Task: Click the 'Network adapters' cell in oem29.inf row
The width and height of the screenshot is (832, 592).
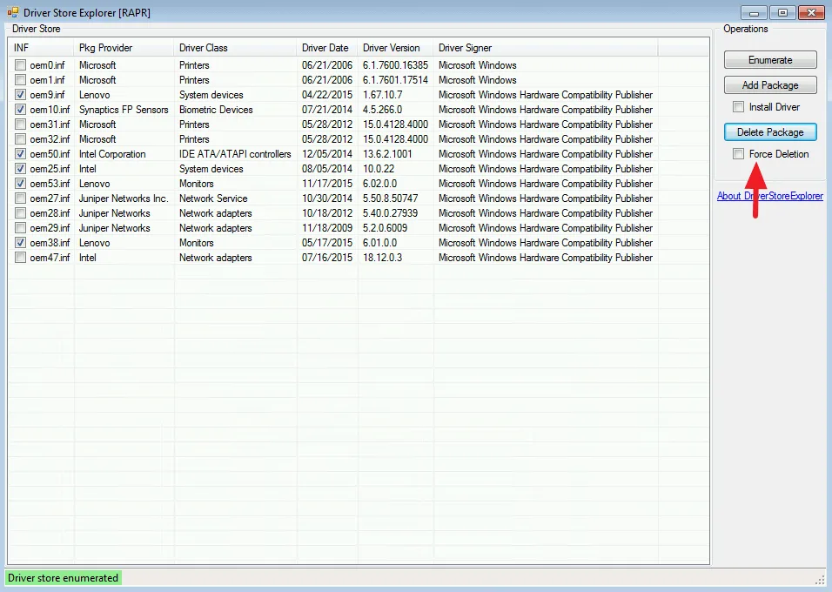Action: pos(216,228)
